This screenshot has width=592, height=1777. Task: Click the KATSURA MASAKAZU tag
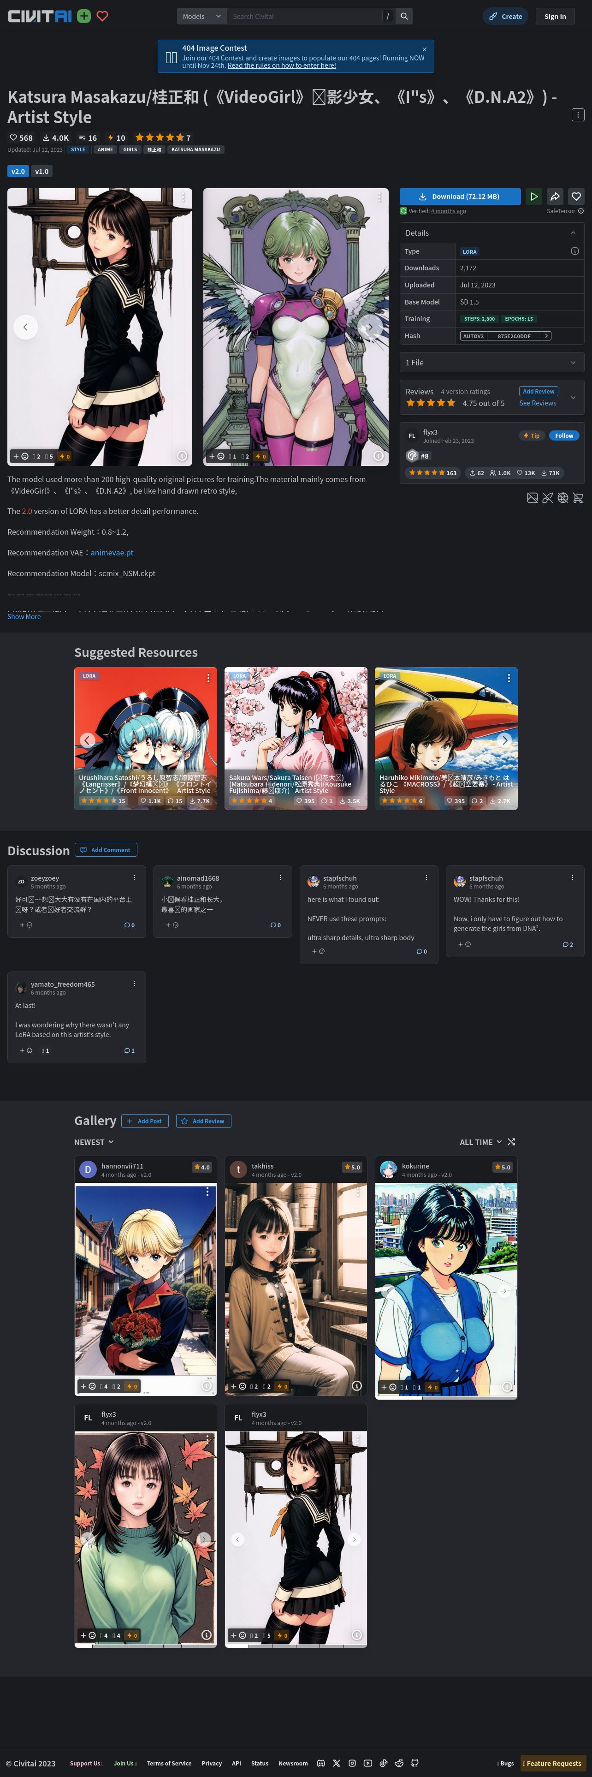[196, 149]
